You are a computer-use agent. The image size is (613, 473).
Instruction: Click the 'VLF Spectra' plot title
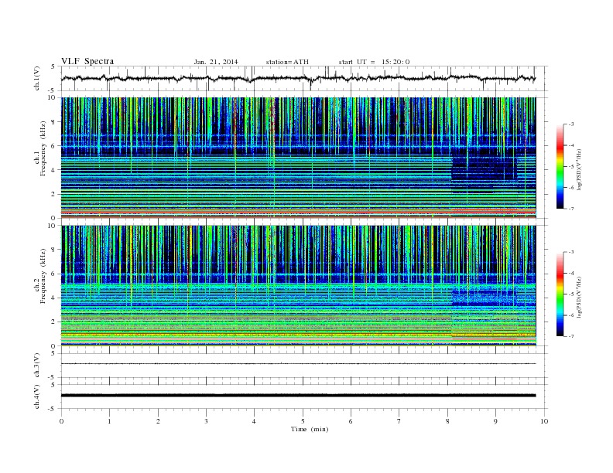coord(87,61)
